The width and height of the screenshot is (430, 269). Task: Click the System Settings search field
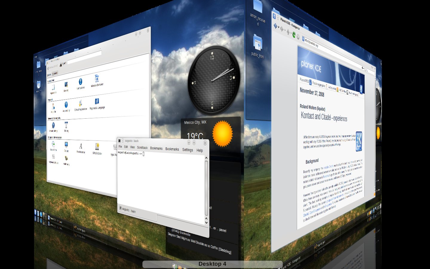[x=84, y=57]
